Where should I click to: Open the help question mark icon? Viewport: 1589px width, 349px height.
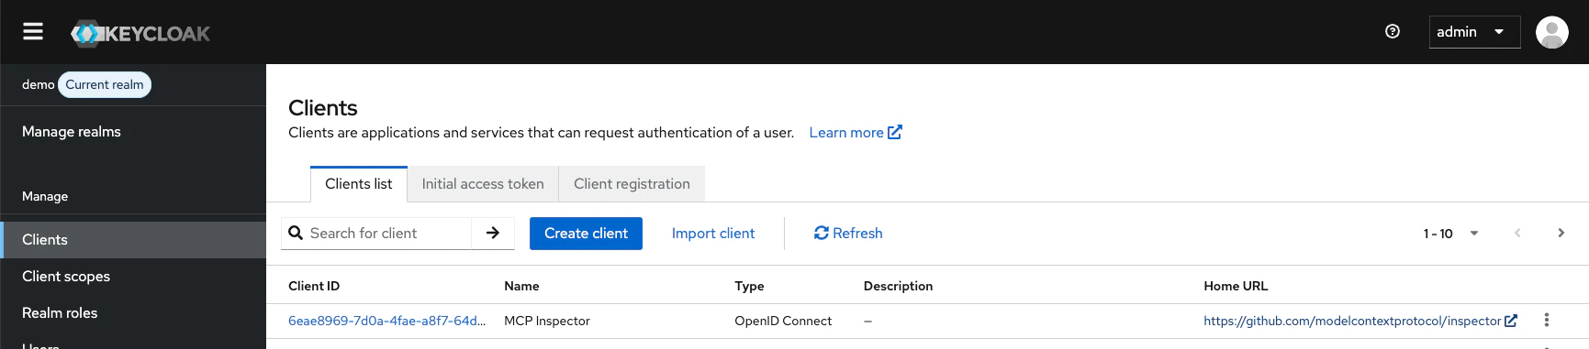(1393, 31)
